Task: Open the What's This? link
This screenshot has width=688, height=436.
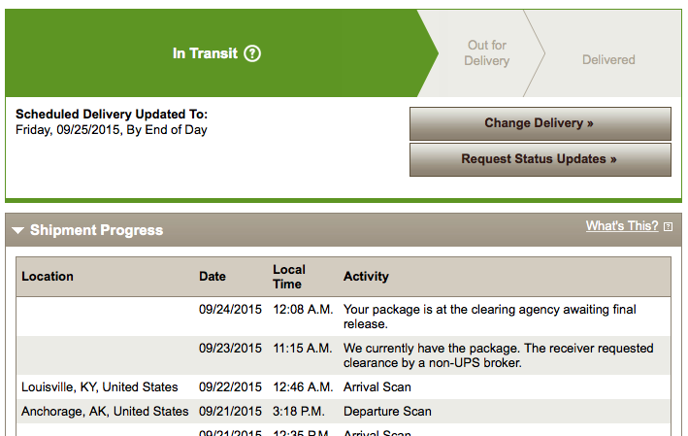Action: (x=622, y=225)
